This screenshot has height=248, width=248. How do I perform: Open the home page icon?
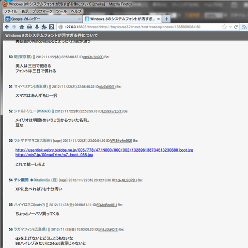[22, 27]
